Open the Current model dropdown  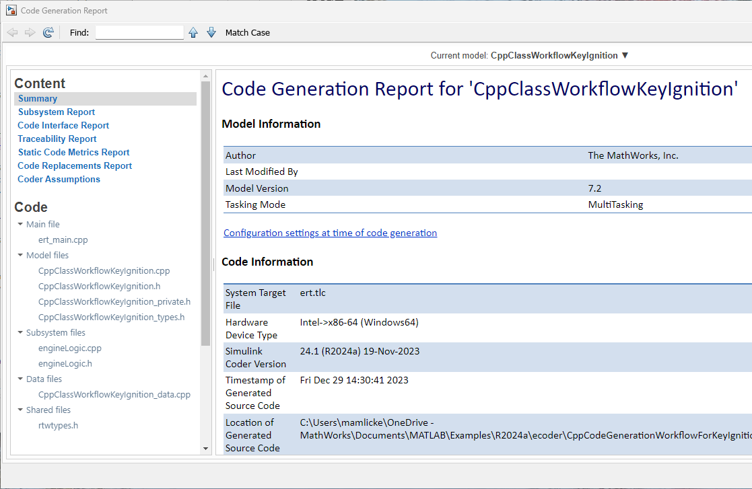625,55
